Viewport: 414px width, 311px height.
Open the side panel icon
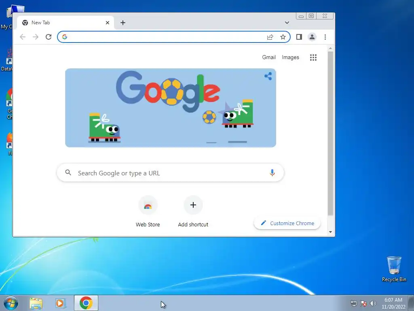(x=299, y=37)
